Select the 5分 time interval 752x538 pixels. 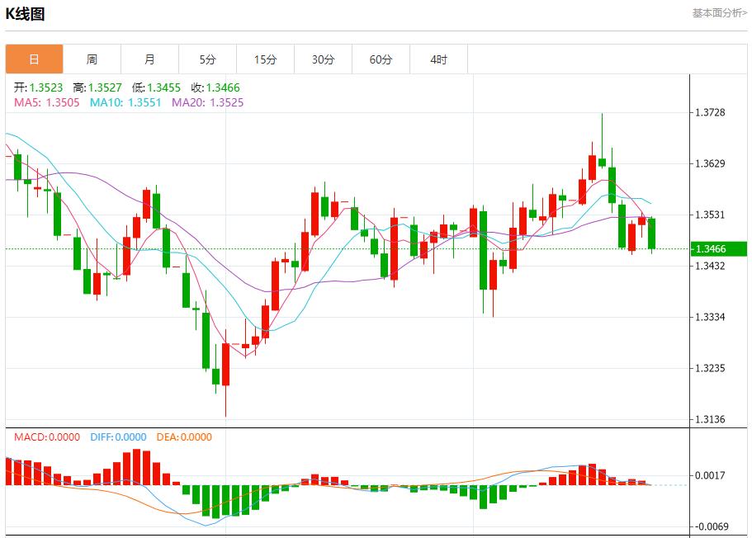[207, 59]
